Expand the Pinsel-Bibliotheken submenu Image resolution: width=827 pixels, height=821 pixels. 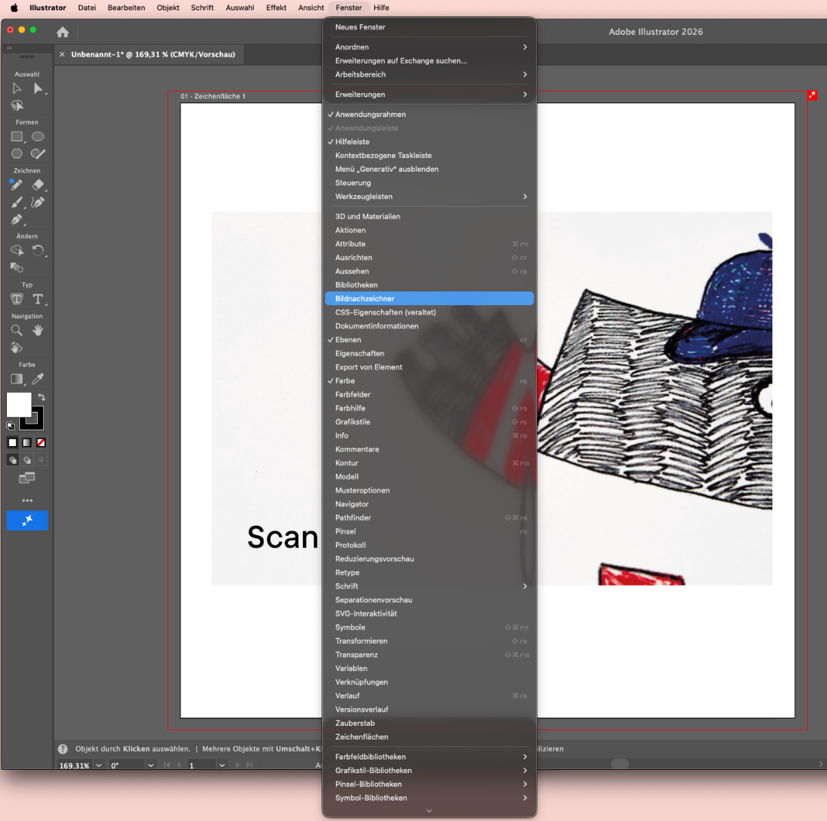tap(430, 784)
